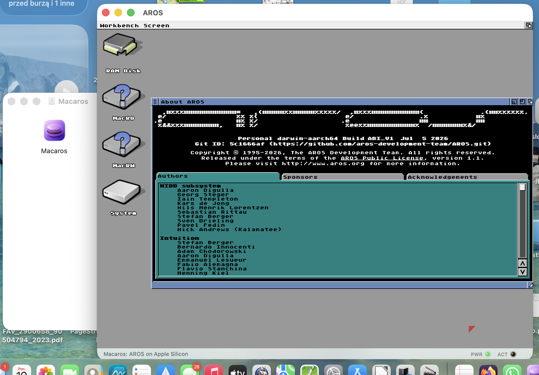Viewport: 539px width, 375px height.
Task: Open the Macaros app icon in Macaros window
Action: coord(54,131)
